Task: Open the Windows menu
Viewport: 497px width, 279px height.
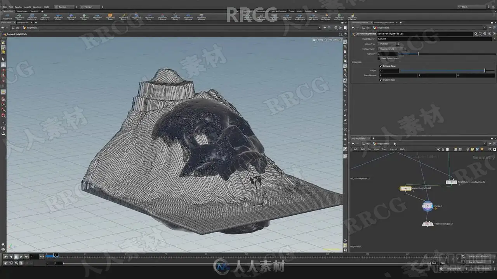Action: 38,7
